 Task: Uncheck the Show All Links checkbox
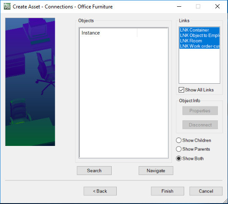181,90
